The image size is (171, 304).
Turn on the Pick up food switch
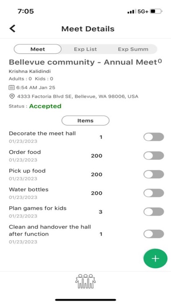coord(154,174)
